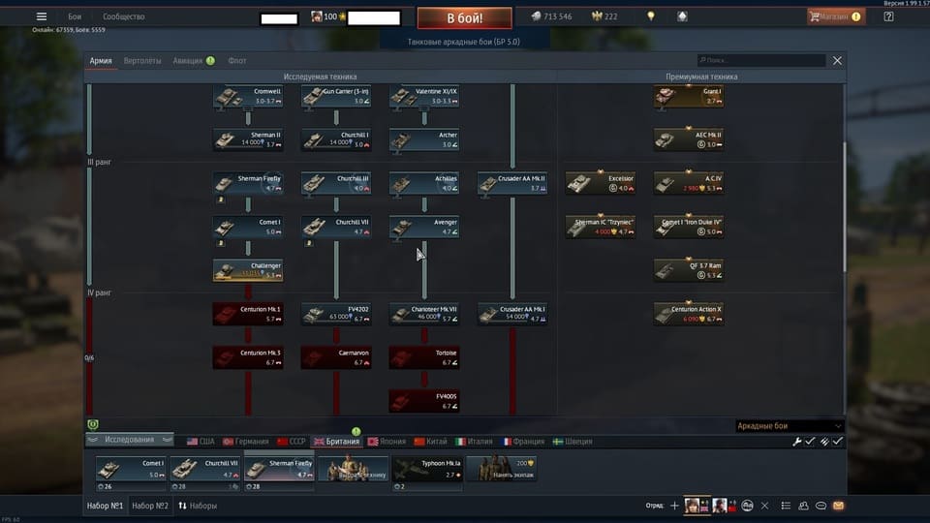
Task: Expand the Аркадные бои game mode dropdown
Action: click(x=790, y=426)
